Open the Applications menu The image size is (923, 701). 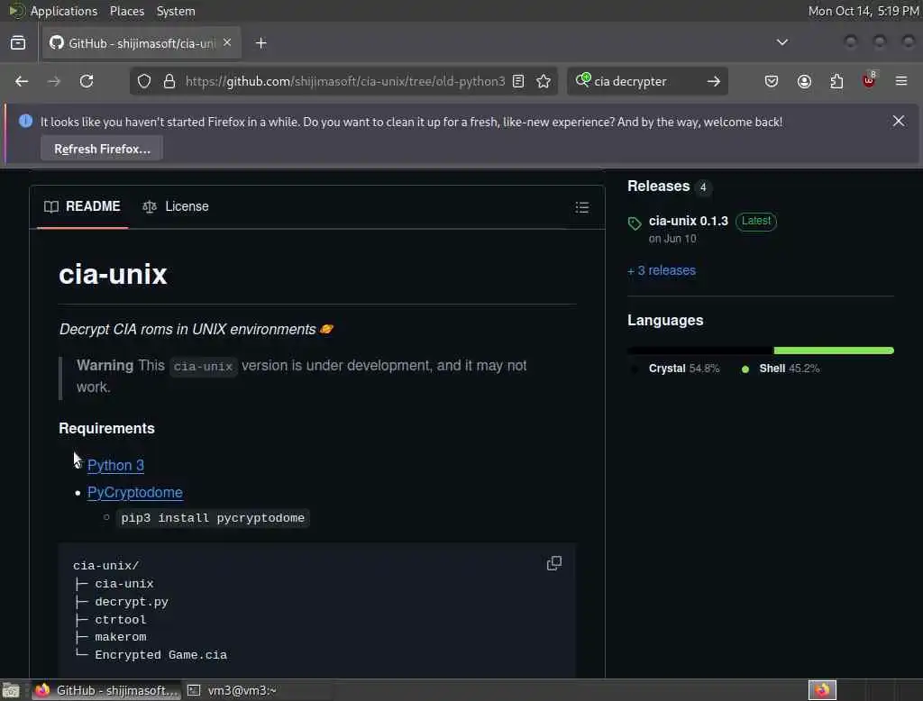tap(64, 11)
